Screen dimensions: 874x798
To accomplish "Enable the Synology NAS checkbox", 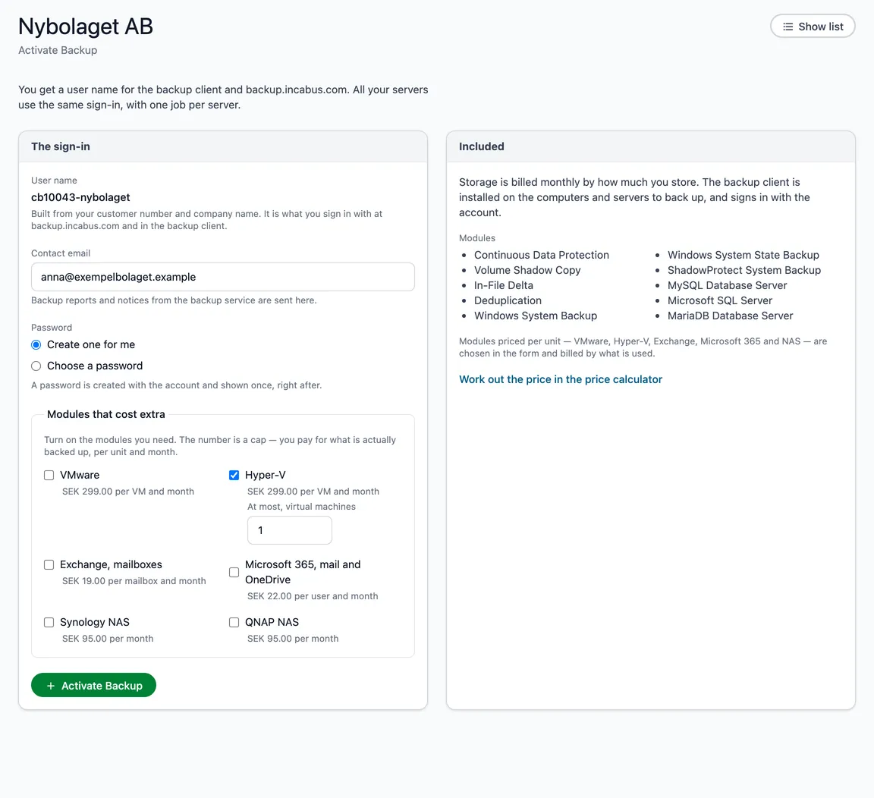I will click(49, 622).
